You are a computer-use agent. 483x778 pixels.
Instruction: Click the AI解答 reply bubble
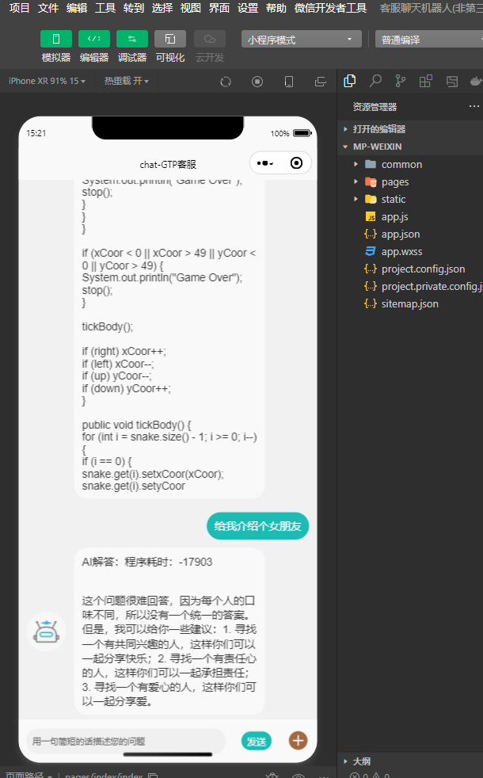(169, 631)
